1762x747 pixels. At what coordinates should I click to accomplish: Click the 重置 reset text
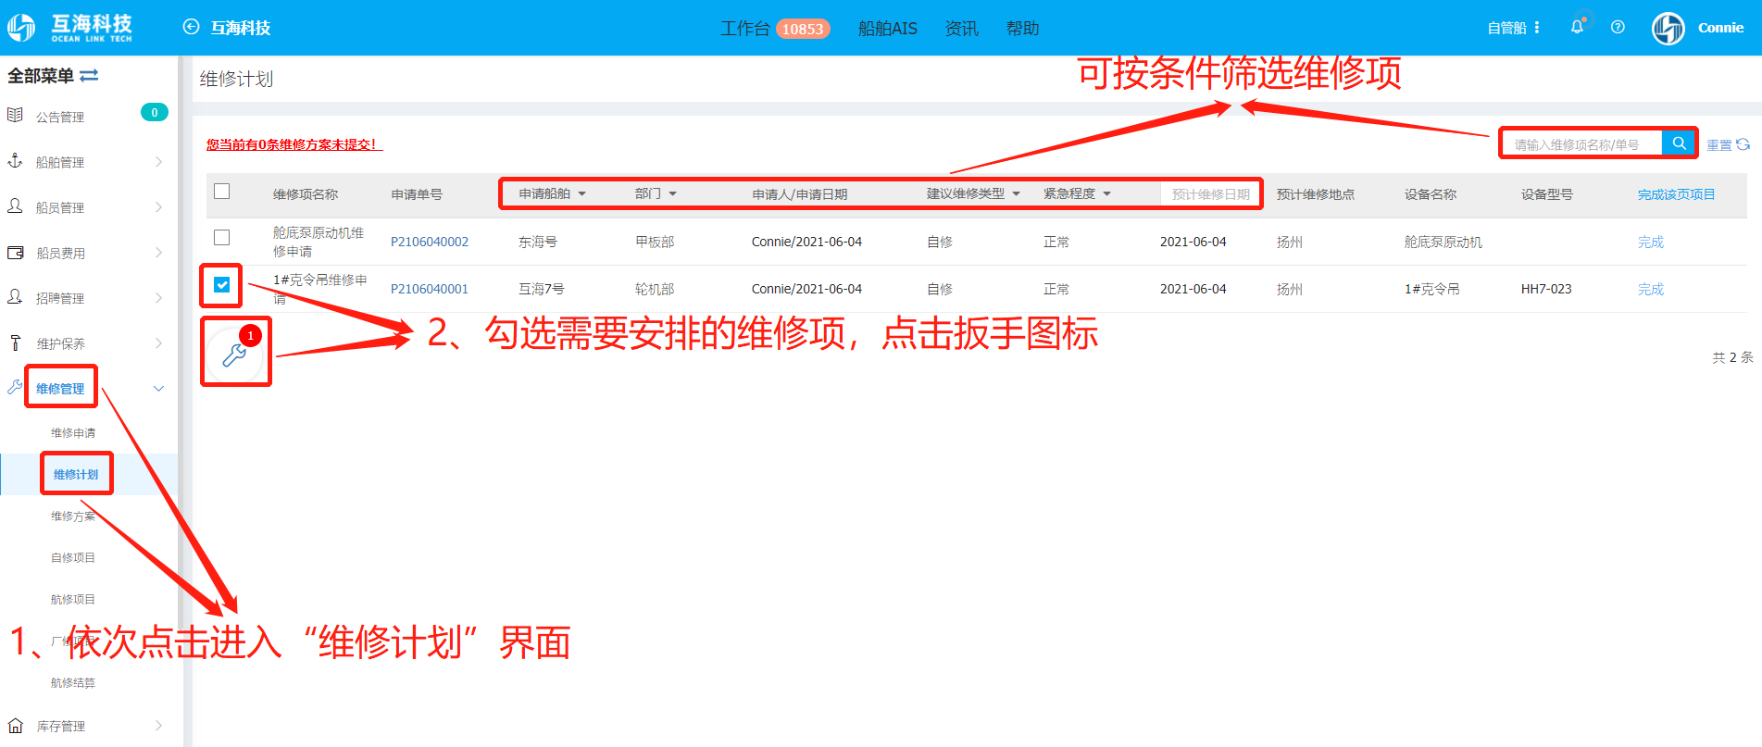1719,145
